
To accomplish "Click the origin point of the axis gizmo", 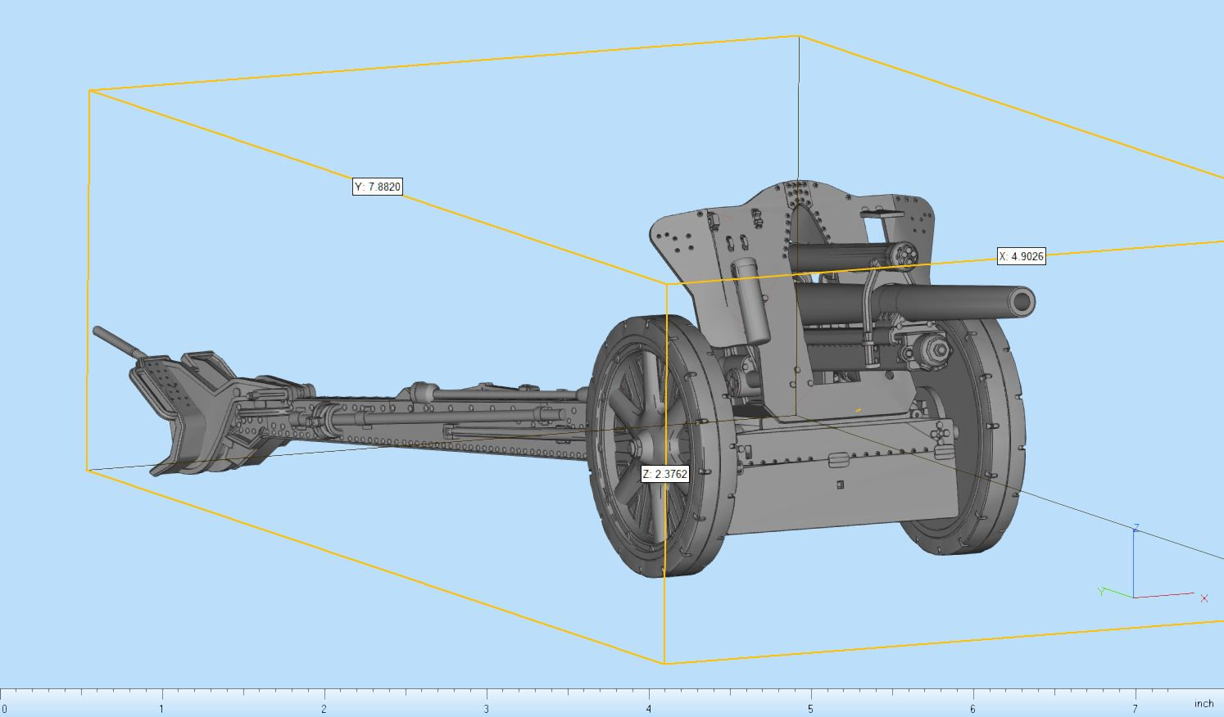I will pos(1134,597).
